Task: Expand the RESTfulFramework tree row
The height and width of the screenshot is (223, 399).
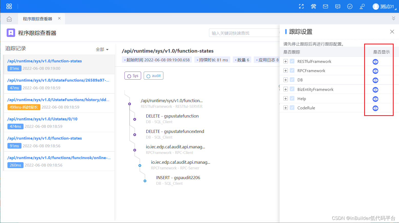Action: click(286, 62)
